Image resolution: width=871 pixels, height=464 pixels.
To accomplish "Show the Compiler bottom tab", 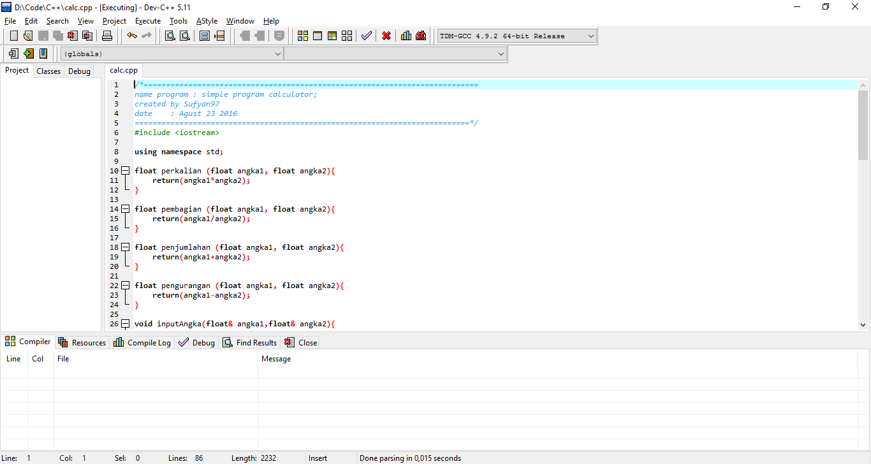I will click(29, 342).
